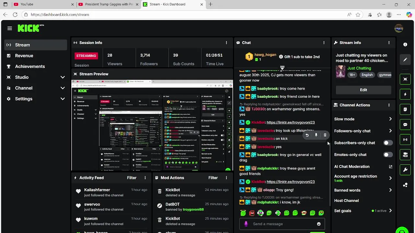Click the 18+ stream tag
Image resolution: width=415 pixels, height=233 pixels.
tap(352, 75)
